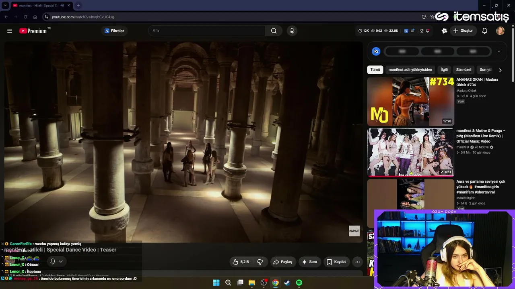Click the blue vidIQ logo in stats bar
Viewport: 515px width, 289px height.
coord(406,31)
